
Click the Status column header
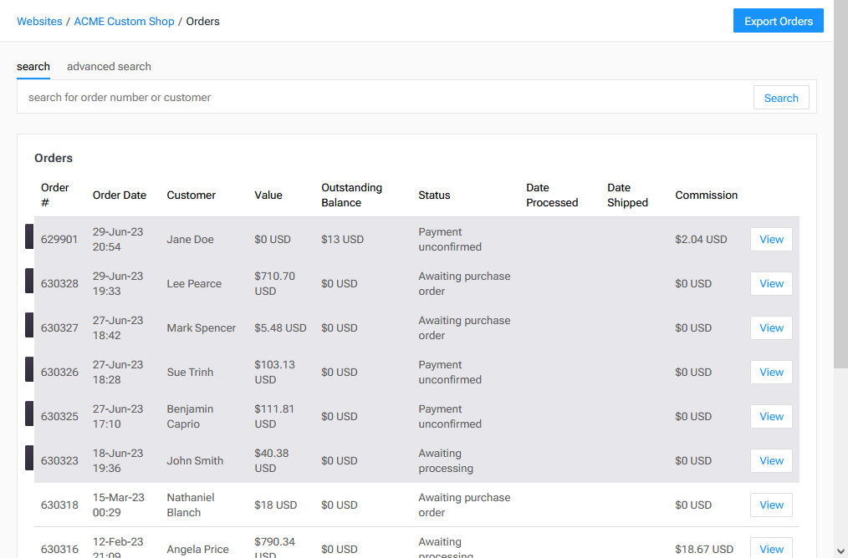(434, 195)
